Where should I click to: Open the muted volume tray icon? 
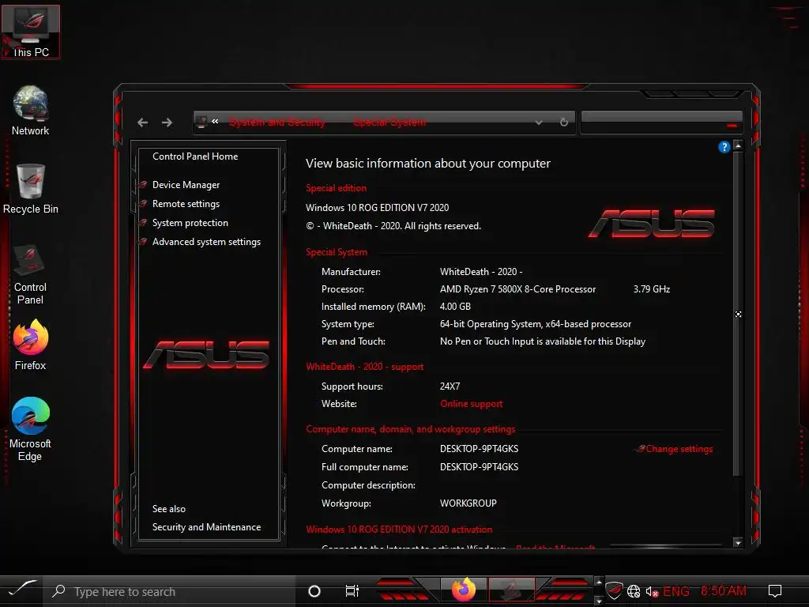652,591
